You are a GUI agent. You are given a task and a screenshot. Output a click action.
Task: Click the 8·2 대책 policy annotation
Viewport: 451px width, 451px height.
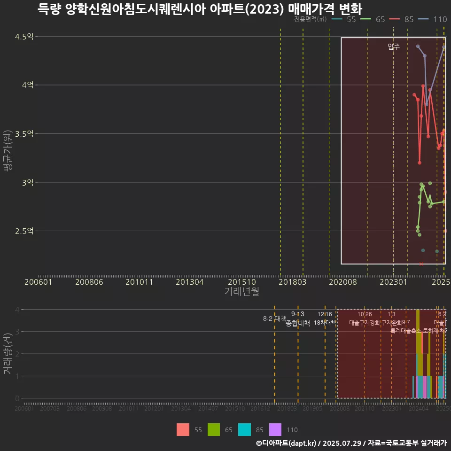point(275,319)
